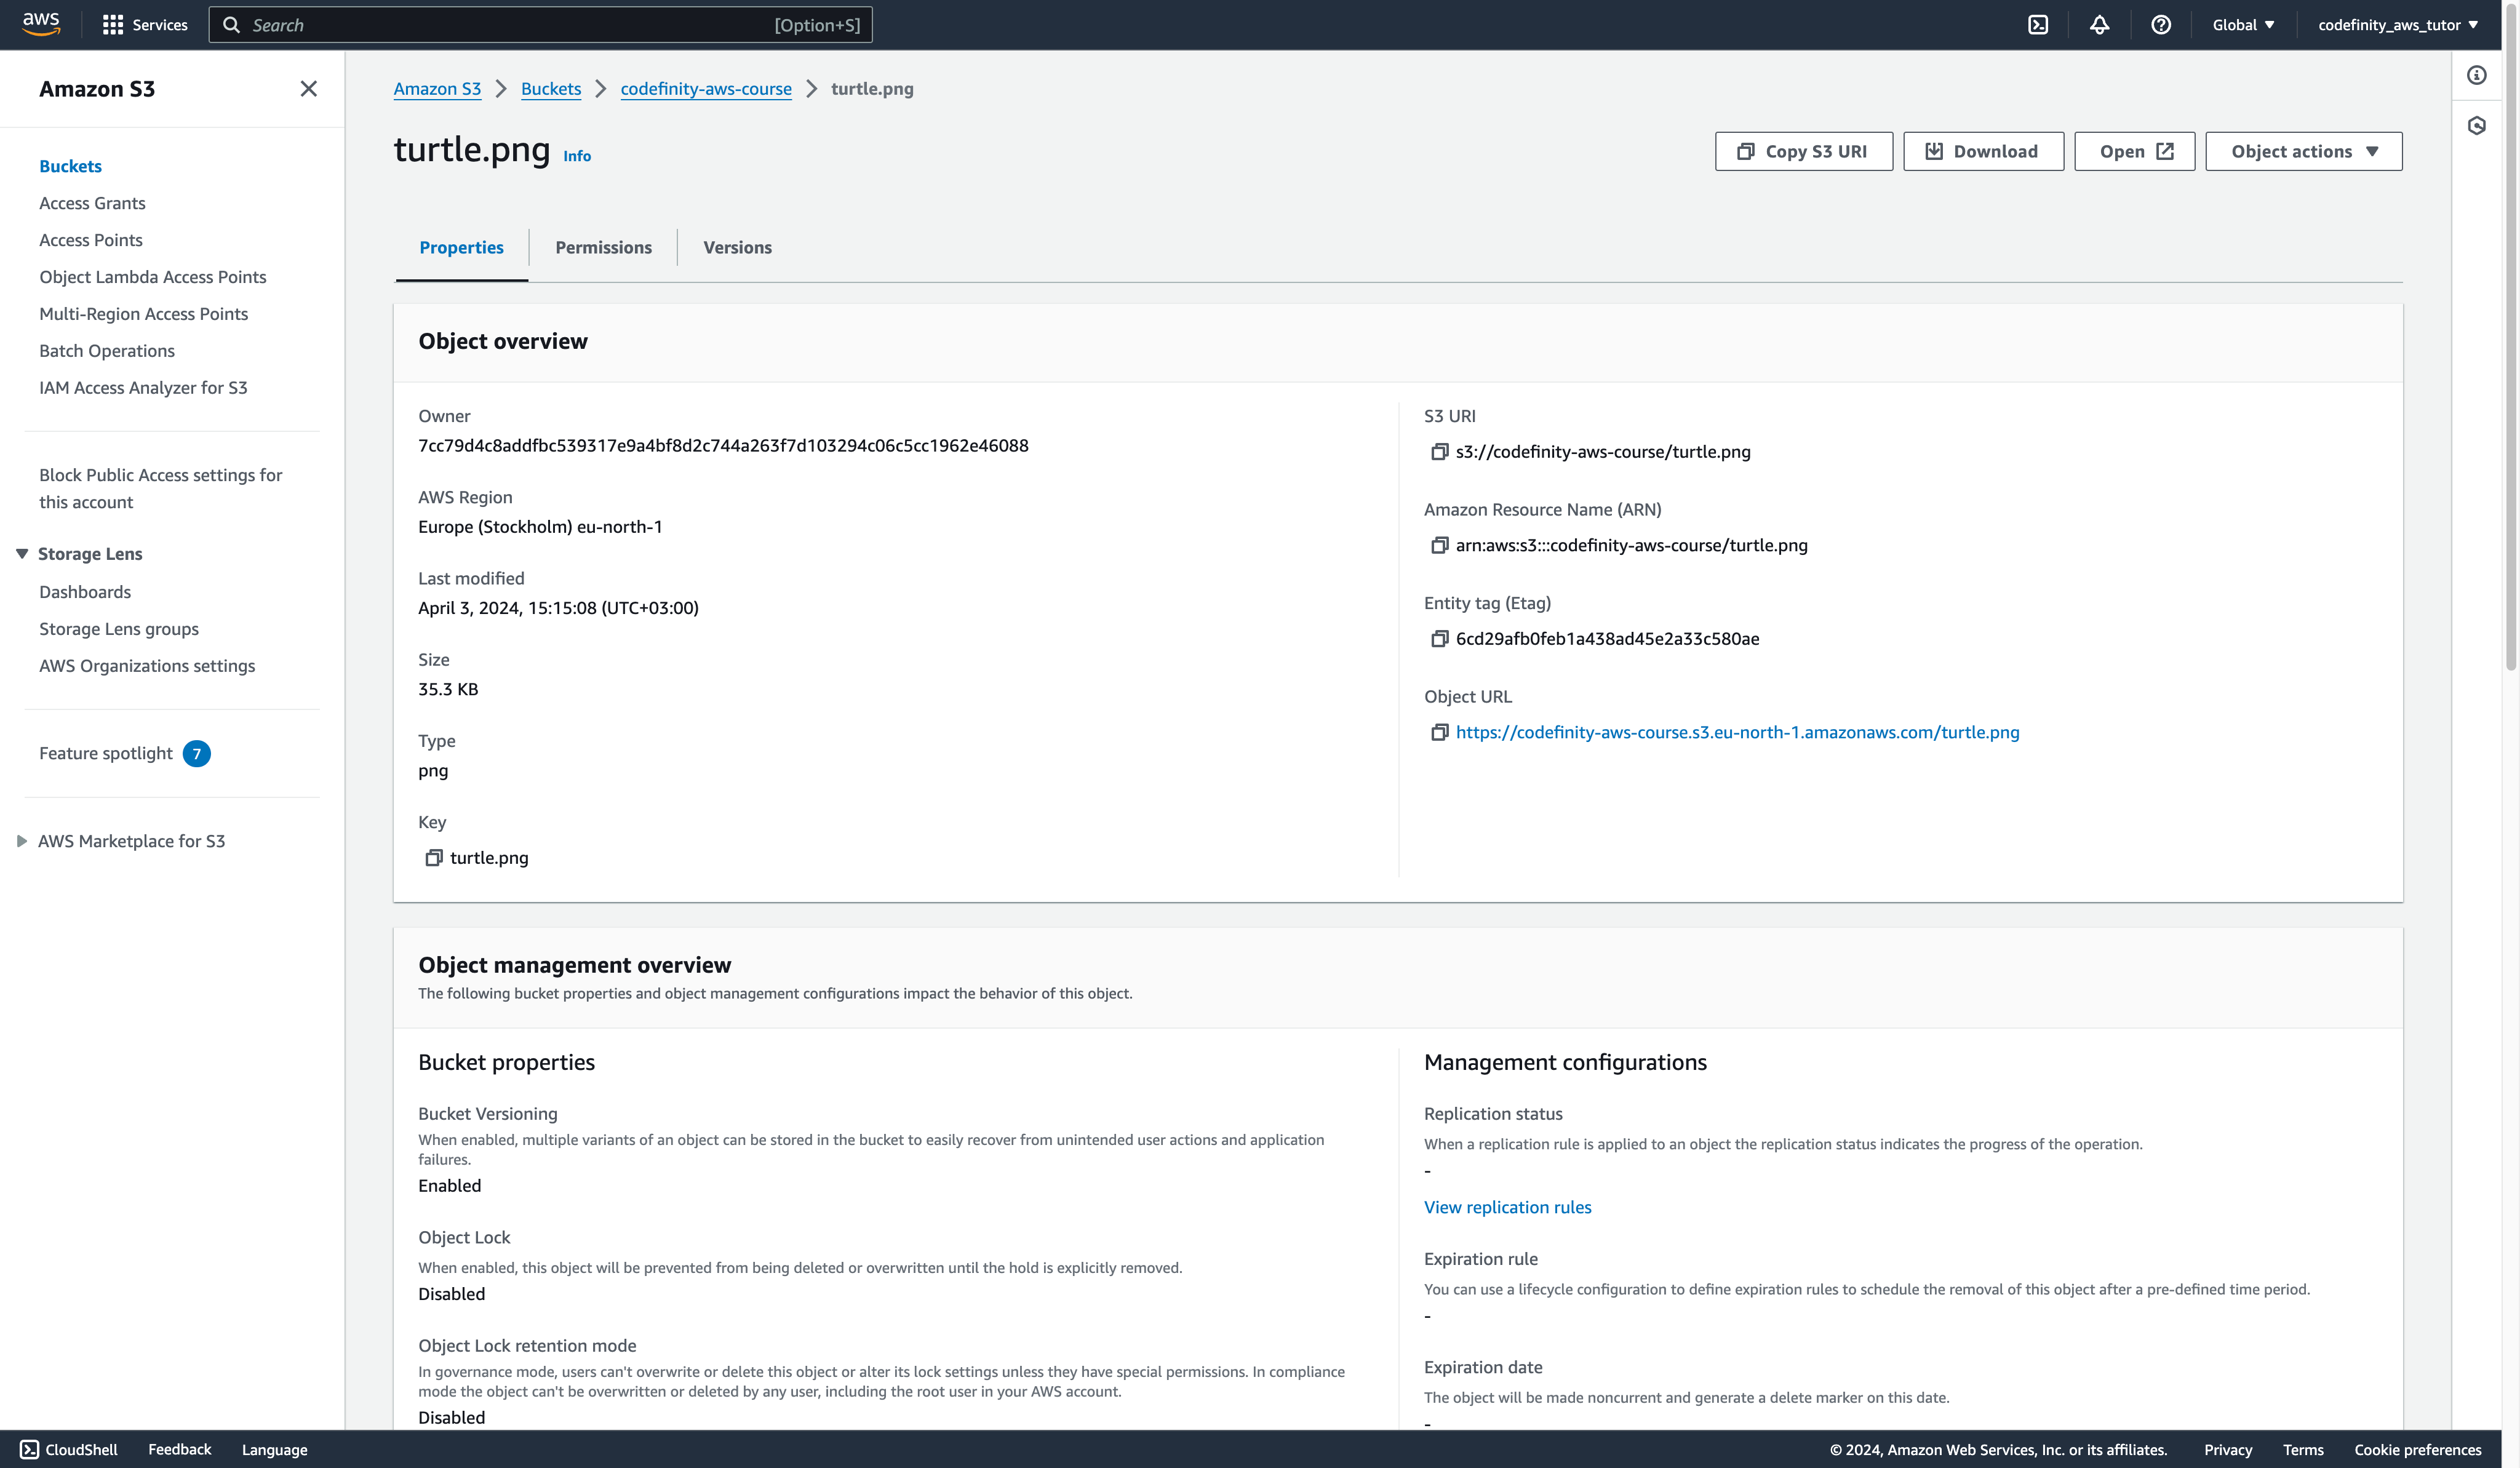
Task: Open the Terms footer link
Action: (2302, 1449)
